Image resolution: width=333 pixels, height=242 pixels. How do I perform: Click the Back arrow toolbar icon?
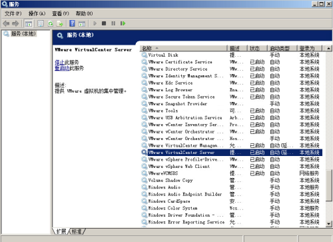(x=6, y=23)
